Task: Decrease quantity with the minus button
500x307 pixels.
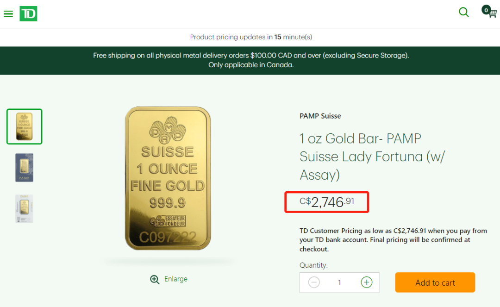Action: click(314, 282)
